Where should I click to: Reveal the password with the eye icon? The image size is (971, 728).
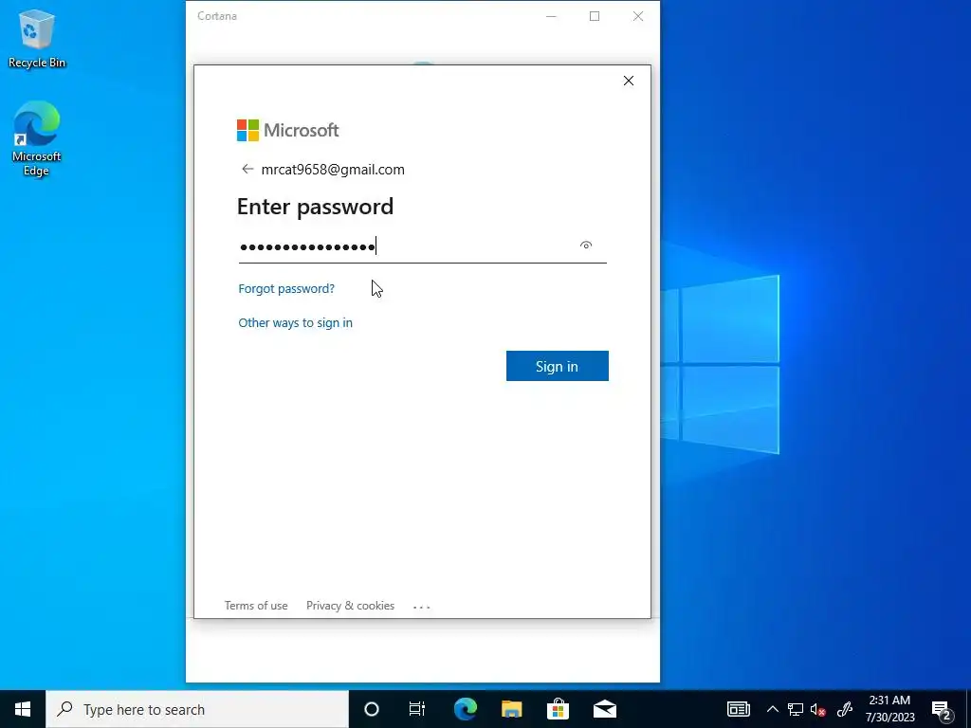(586, 246)
